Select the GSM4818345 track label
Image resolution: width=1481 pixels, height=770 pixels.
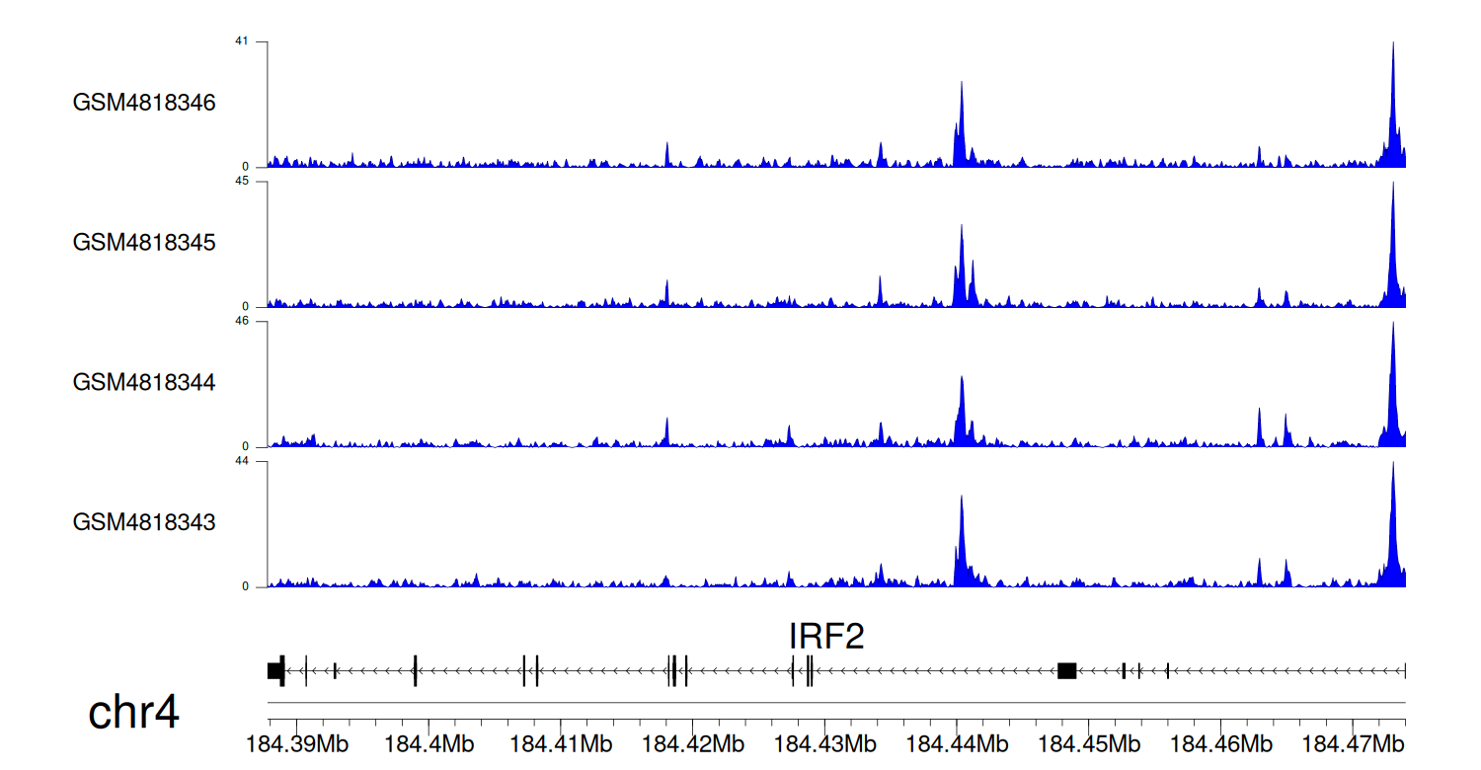(x=144, y=242)
